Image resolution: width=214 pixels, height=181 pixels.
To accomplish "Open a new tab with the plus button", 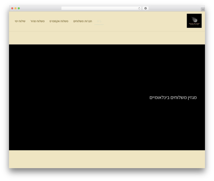I will click(x=203, y=9).
